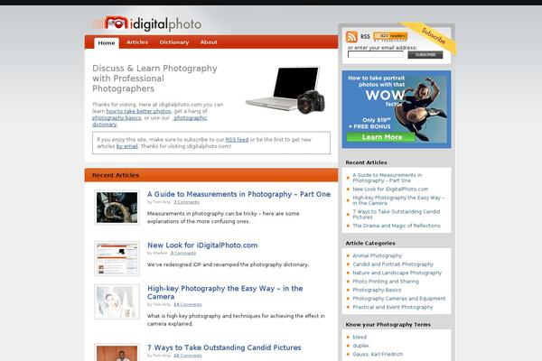
Task: Open '7 Ways to Take Outstanding Candid Pictures' title
Action: coord(224,347)
